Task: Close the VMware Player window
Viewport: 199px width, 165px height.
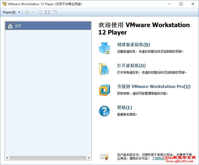Action: pyautogui.click(x=193, y=4)
